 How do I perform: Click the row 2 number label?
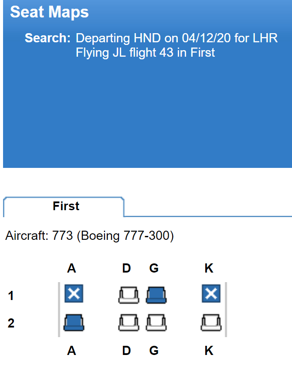(x=11, y=323)
